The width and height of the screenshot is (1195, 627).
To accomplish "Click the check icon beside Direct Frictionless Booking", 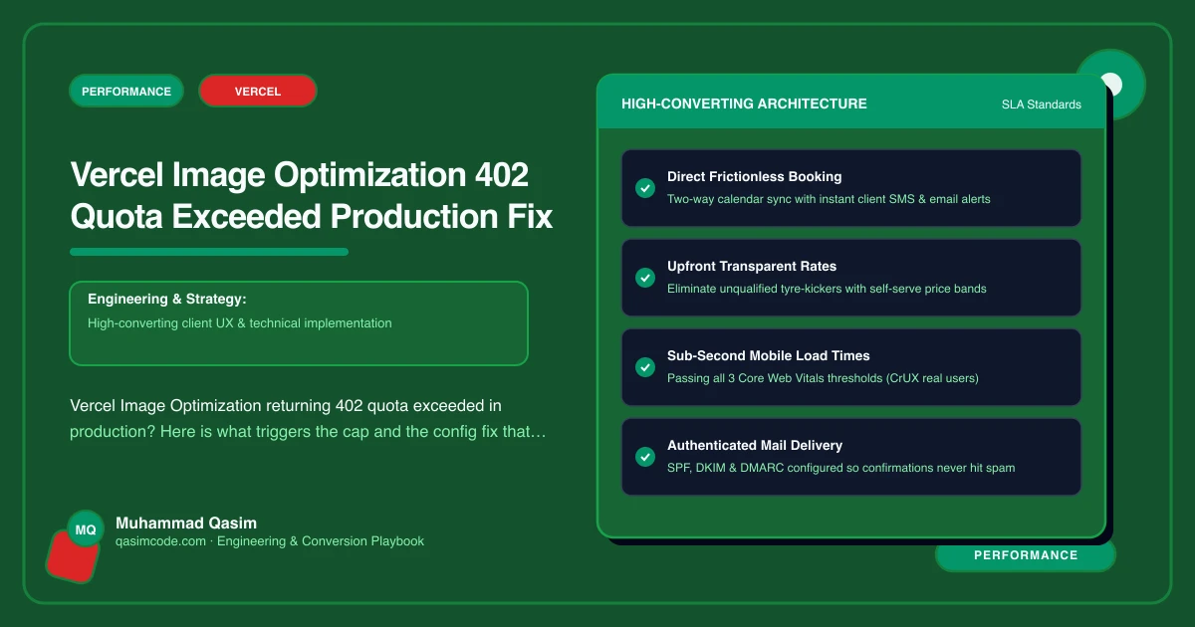I will pos(644,188).
